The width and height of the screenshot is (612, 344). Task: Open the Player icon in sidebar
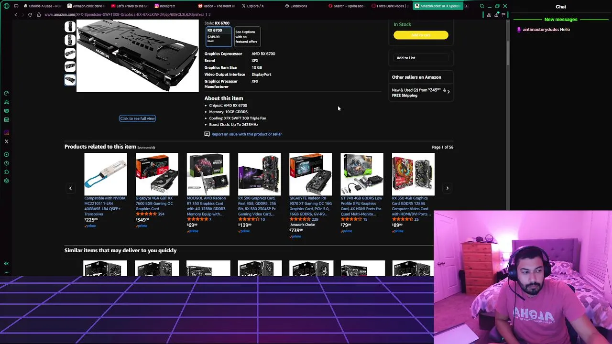pyautogui.click(x=6, y=154)
